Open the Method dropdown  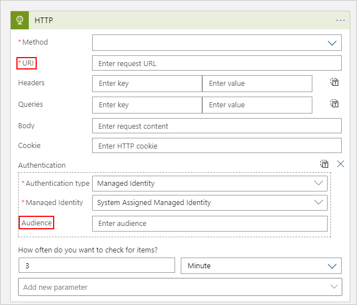pos(217,43)
